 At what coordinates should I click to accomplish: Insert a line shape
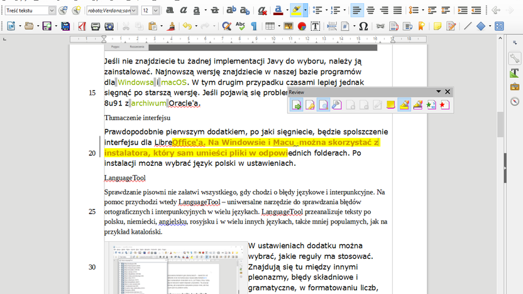click(x=468, y=26)
